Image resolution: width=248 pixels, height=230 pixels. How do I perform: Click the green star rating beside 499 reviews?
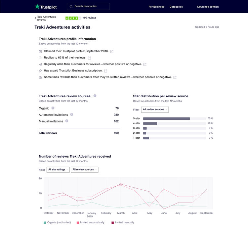coord(73,18)
